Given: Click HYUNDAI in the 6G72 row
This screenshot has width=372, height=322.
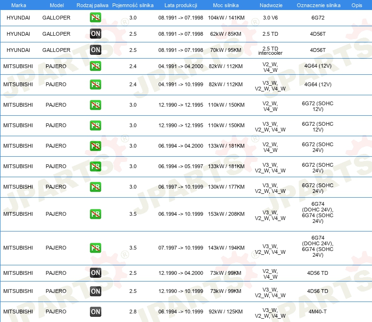Looking at the screenshot, I should click(x=18, y=18).
